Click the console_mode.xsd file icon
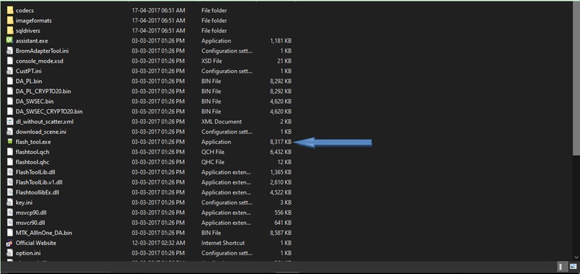The width and height of the screenshot is (580, 274). pyautogui.click(x=10, y=61)
